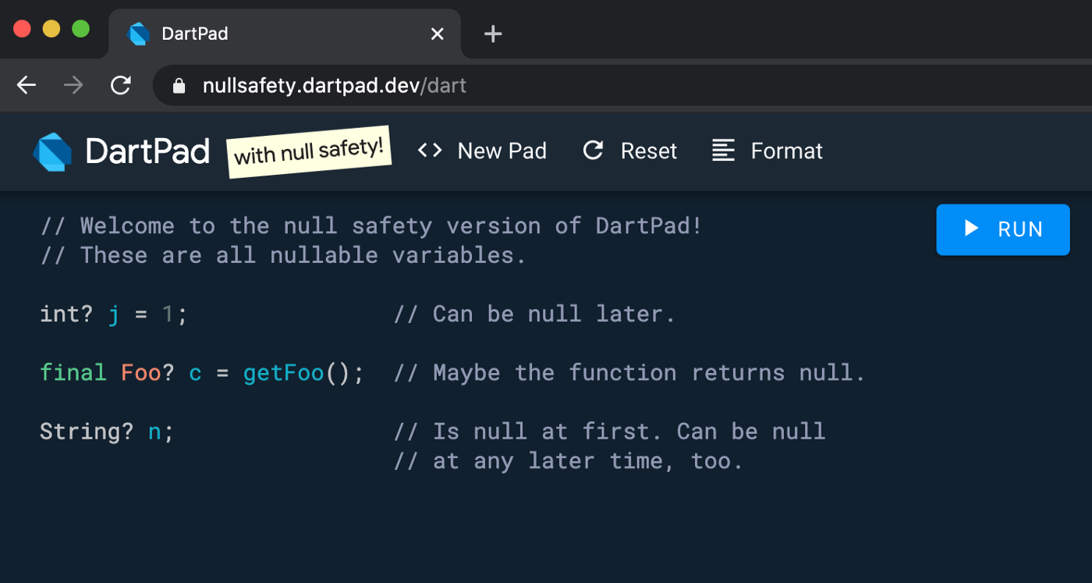Create a New Pad
This screenshot has height=583, width=1092.
(482, 151)
